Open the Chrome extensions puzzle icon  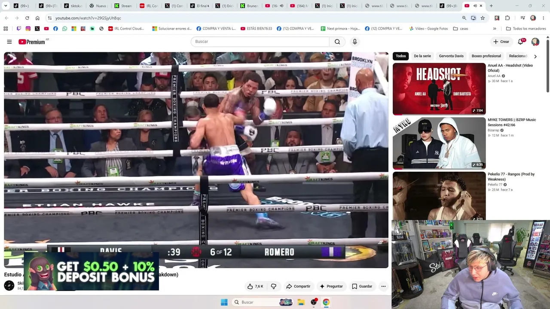[x=507, y=18]
